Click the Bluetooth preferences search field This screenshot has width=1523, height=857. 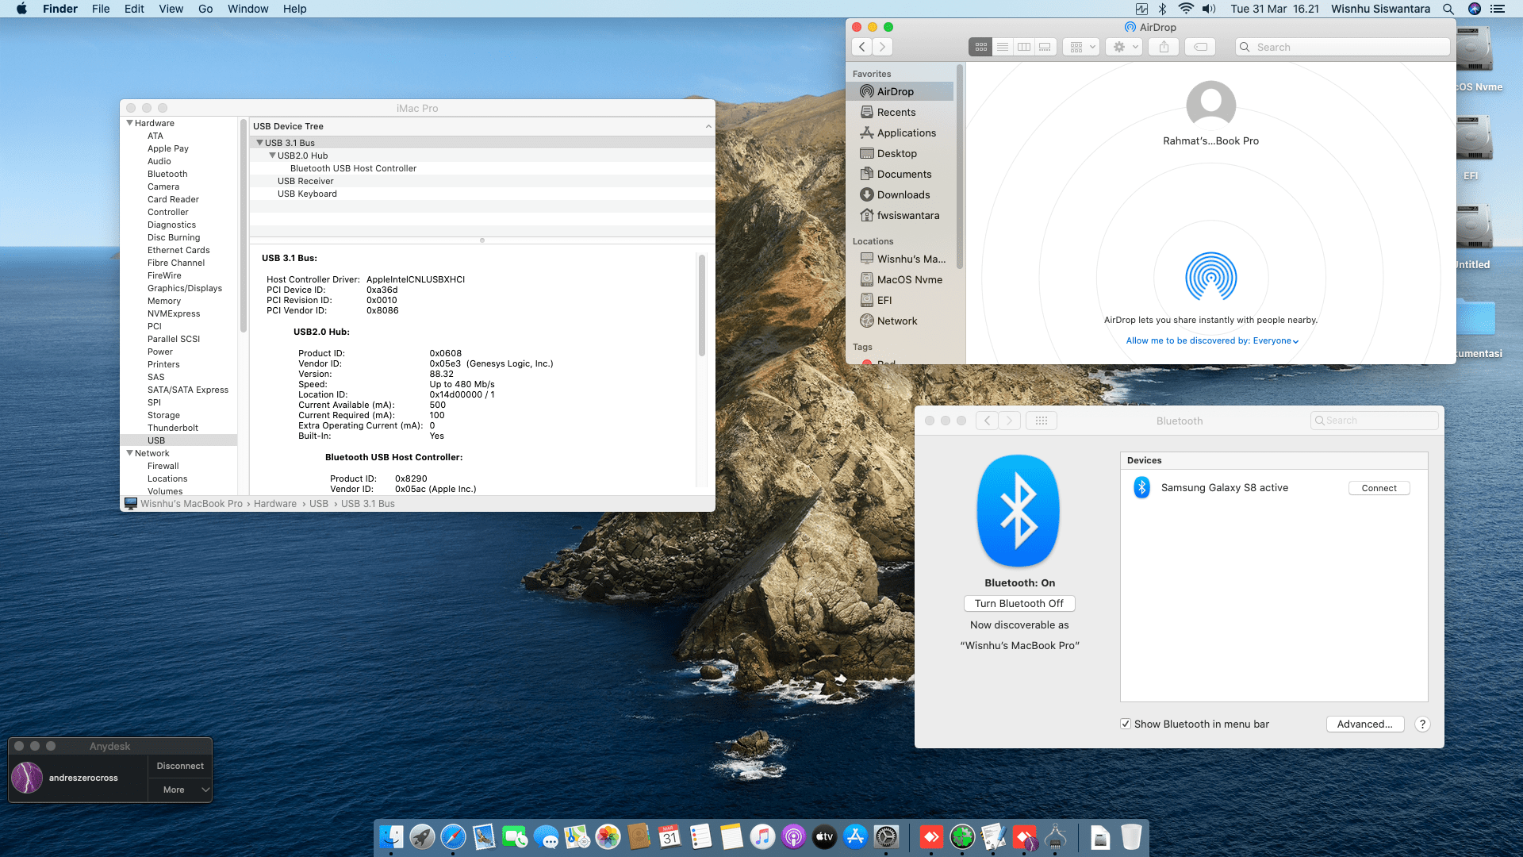coord(1375,421)
